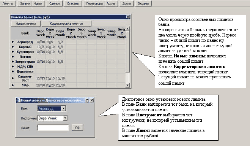
Task: Click Энерготранс Depo Month value 5//5
Action: (60, 62)
